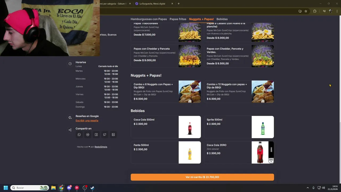Open File Explorer from the taskbar
Viewport: 341px width, 192px height.
click(53, 188)
